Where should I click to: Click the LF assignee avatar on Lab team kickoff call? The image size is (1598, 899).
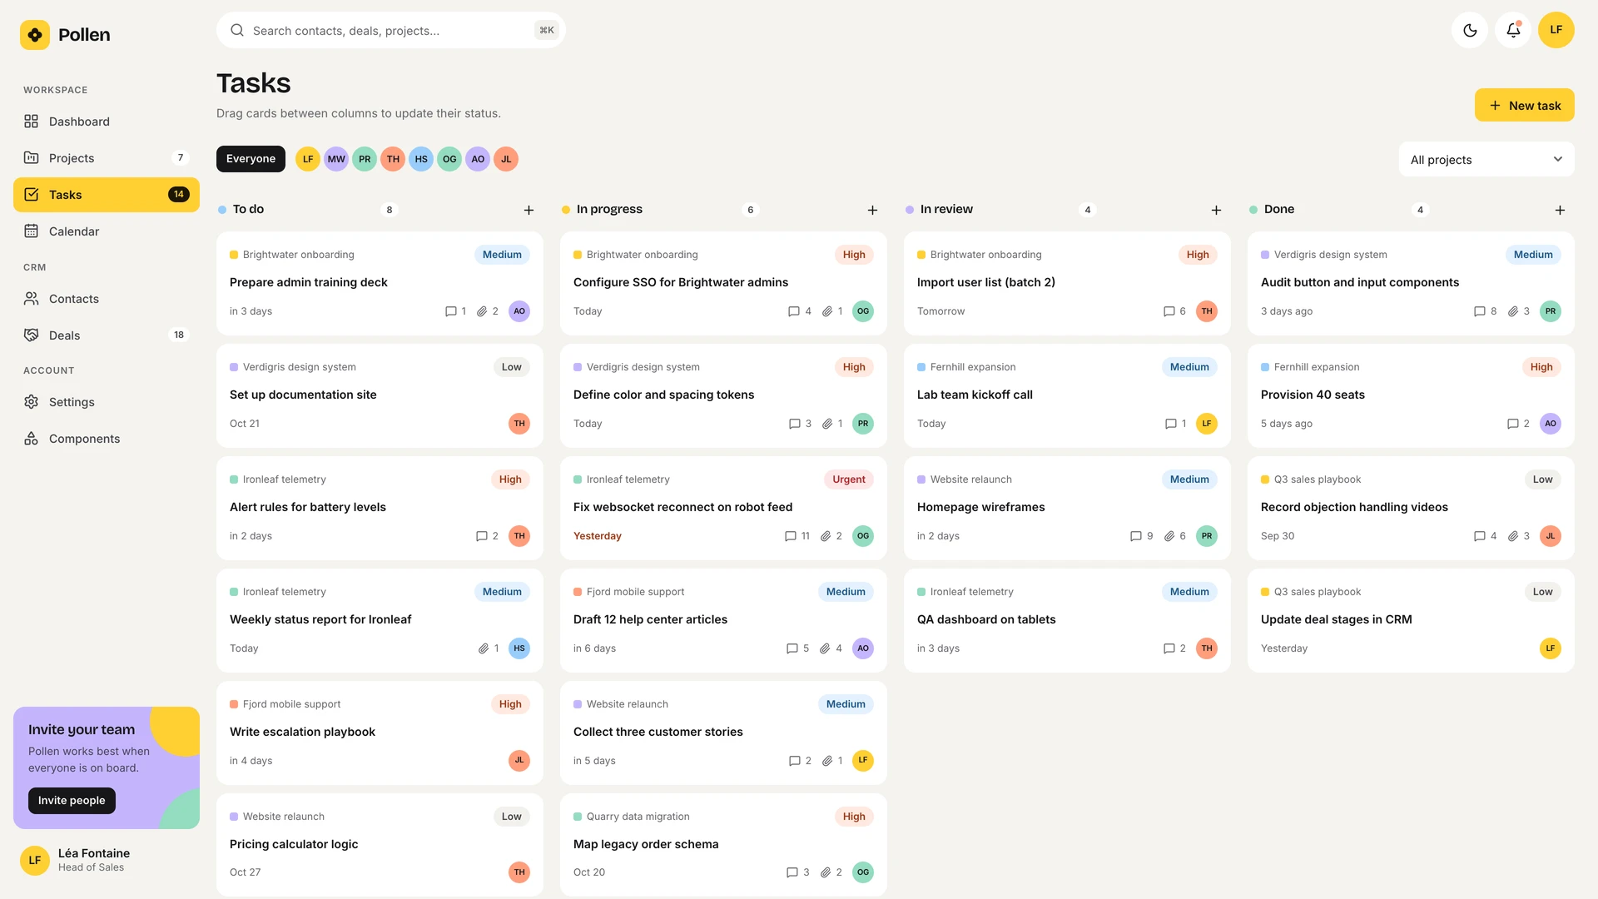[x=1207, y=424]
